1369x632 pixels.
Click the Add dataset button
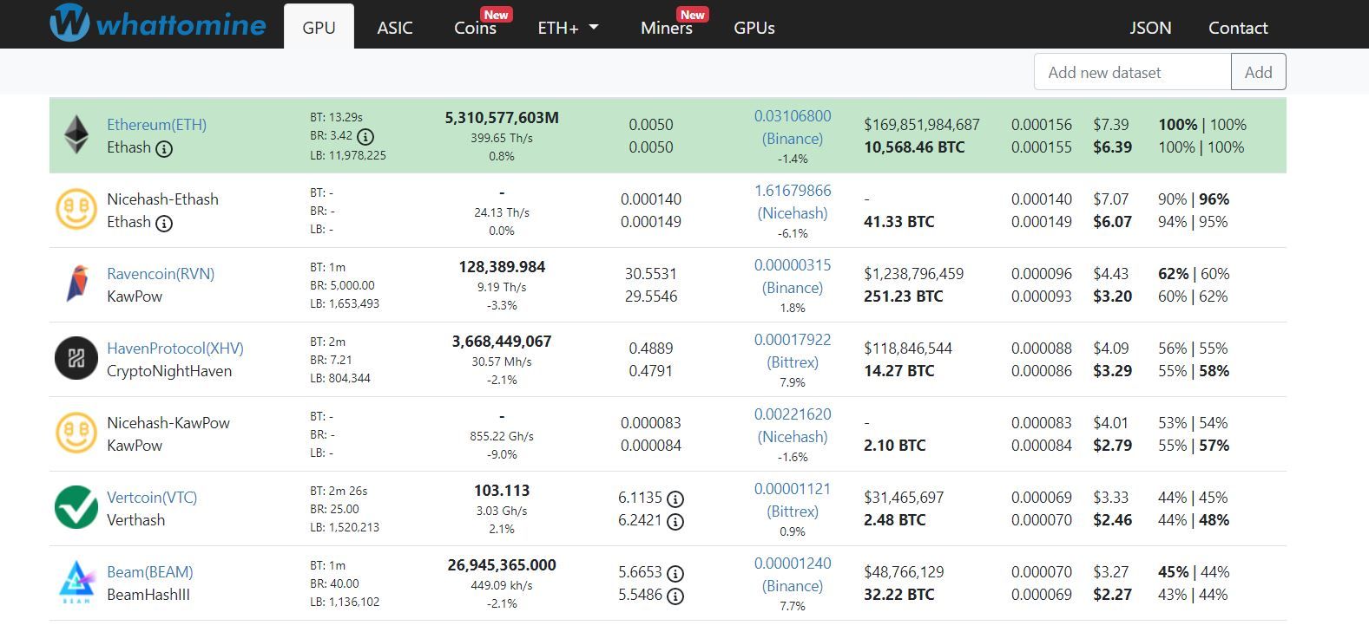[x=1259, y=72]
